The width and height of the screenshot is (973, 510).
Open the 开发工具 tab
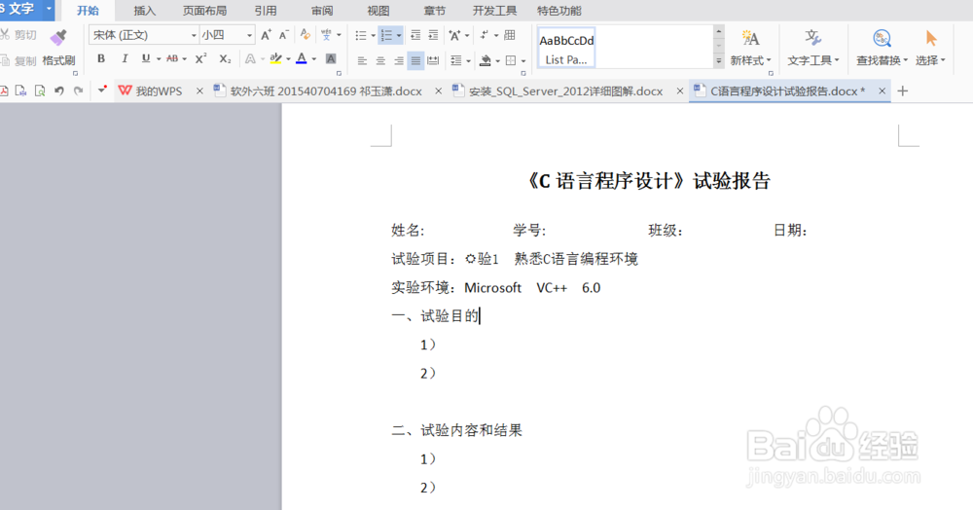pyautogui.click(x=494, y=11)
